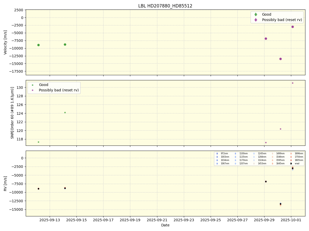Click the SNR point near 124 in middle panel
The width and height of the screenshot is (309, 231).
(65, 112)
